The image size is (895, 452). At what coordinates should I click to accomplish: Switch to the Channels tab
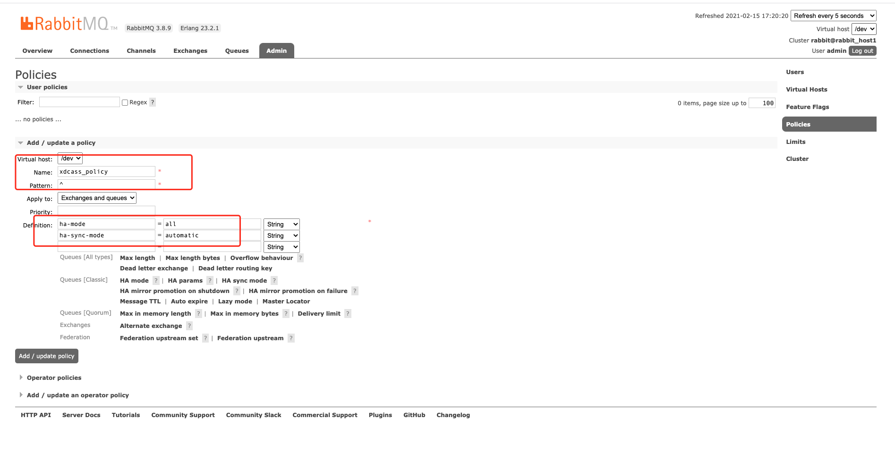141,51
